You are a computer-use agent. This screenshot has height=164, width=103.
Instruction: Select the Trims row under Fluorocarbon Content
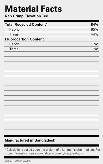[52, 49]
